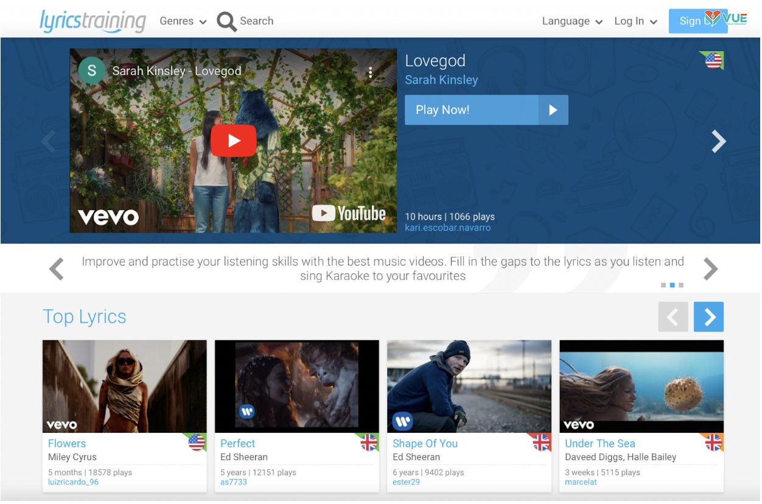
Task: Click the Search label in the header
Action: [x=257, y=21]
